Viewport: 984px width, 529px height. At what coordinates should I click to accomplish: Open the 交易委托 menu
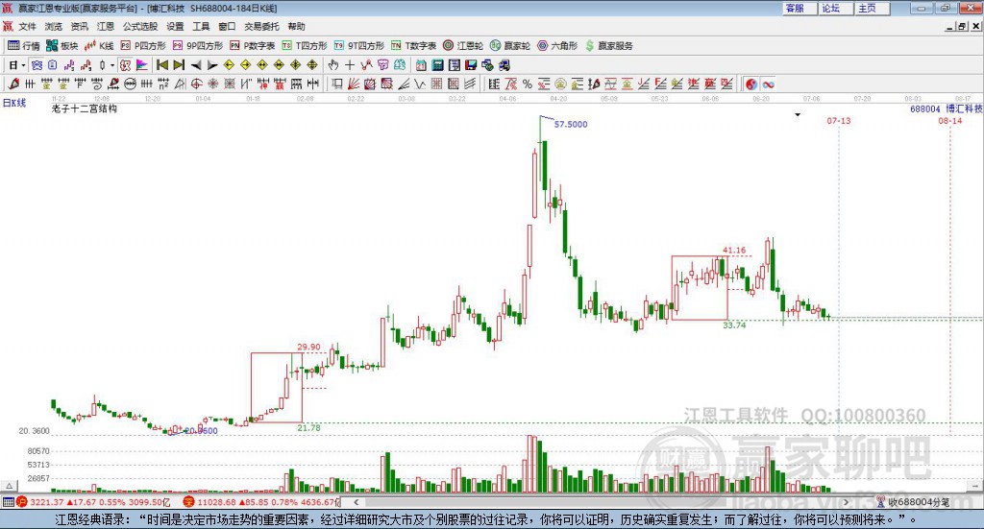point(261,26)
